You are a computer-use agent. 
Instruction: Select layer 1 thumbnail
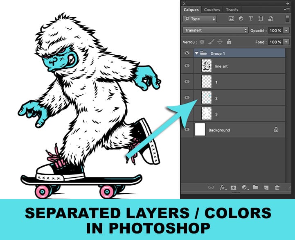coord(206,82)
